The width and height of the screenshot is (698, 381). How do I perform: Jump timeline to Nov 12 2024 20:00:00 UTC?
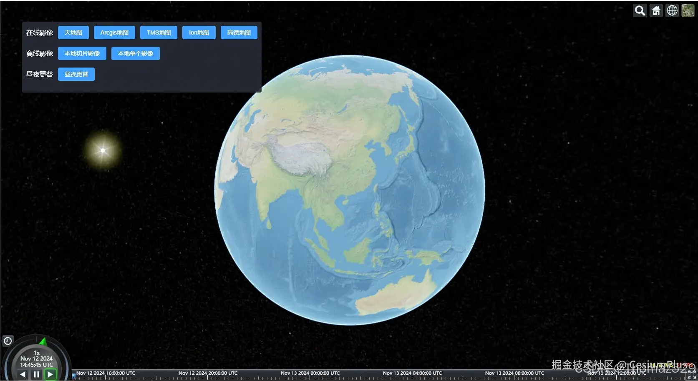tap(208, 373)
